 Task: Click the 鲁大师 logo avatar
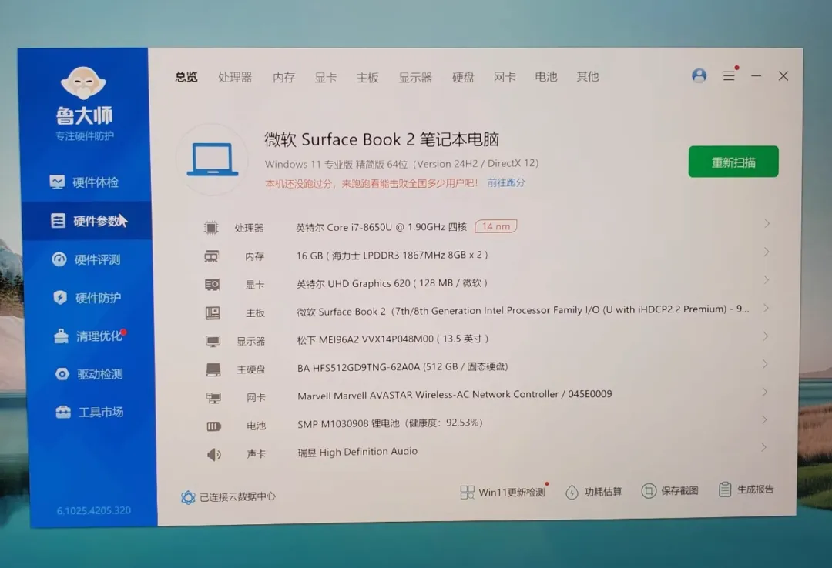click(83, 83)
